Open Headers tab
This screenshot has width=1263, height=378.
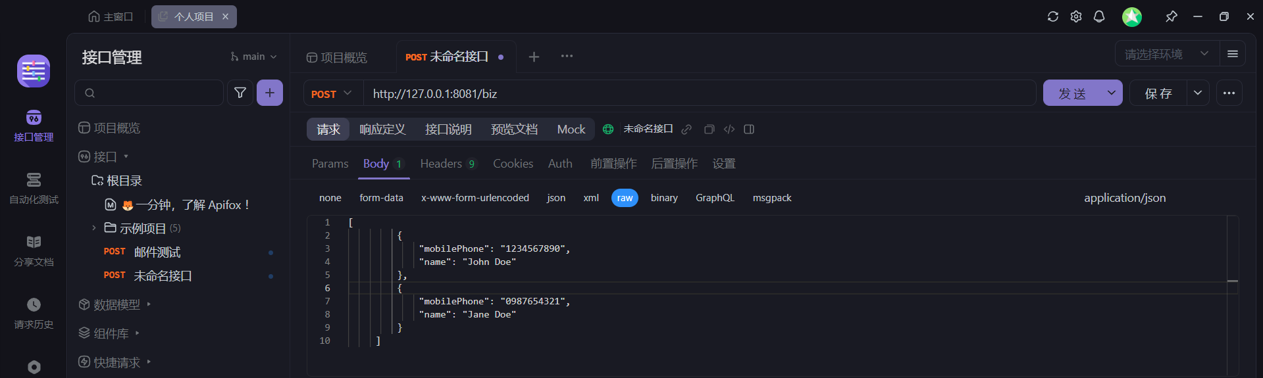pos(448,164)
